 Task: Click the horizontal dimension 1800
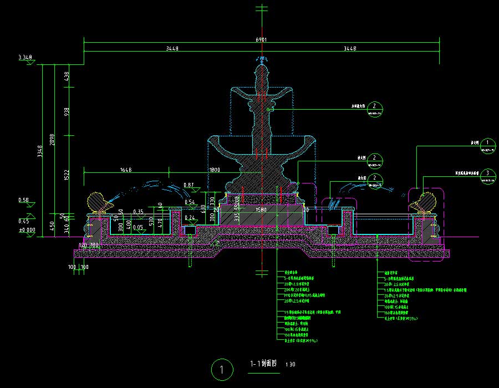pyautogui.click(x=215, y=170)
